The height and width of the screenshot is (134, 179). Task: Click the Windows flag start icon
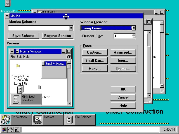click(x=4, y=130)
